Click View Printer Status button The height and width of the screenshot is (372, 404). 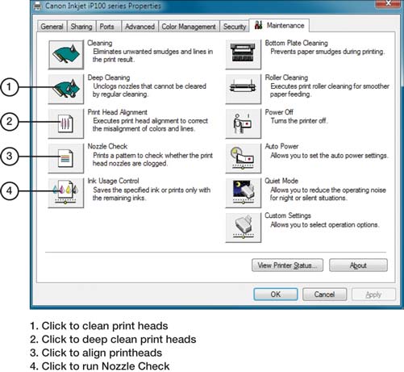point(287,265)
